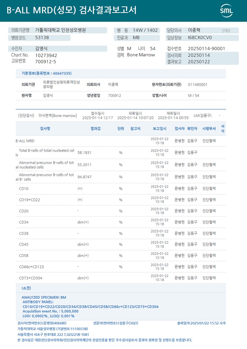247x349 pixels.
Task: Click result value 58.1831
Action: pyautogui.click(x=85, y=152)
